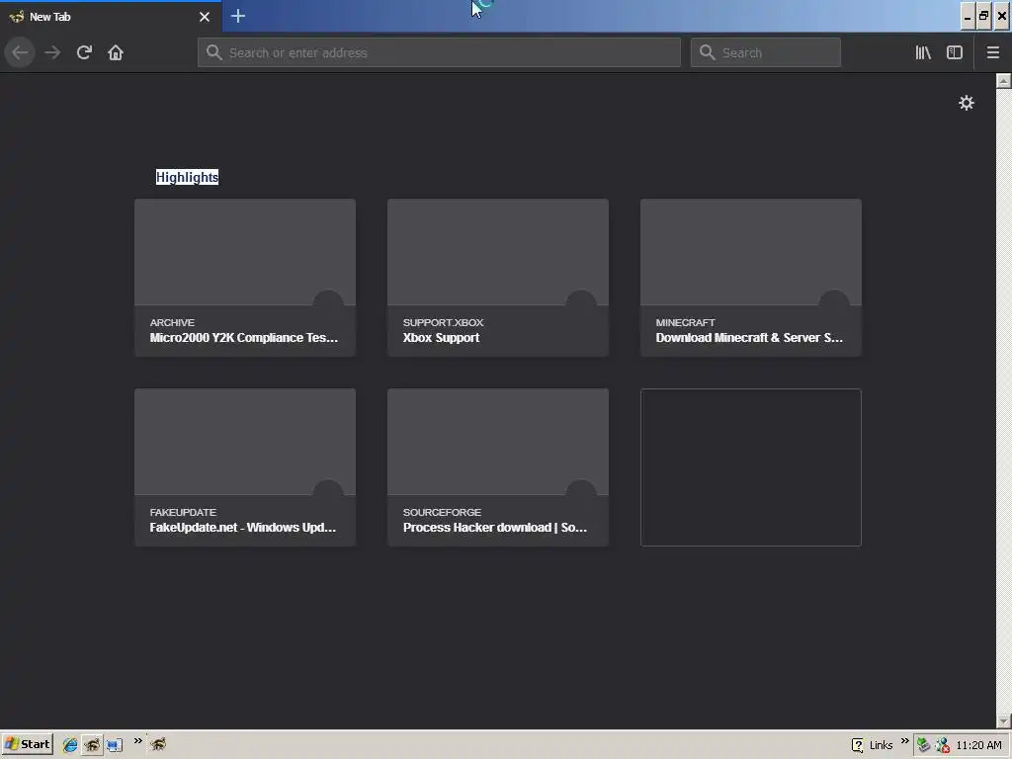The image size is (1012, 759).
Task: Open network connection tray icon
Action: click(924, 745)
